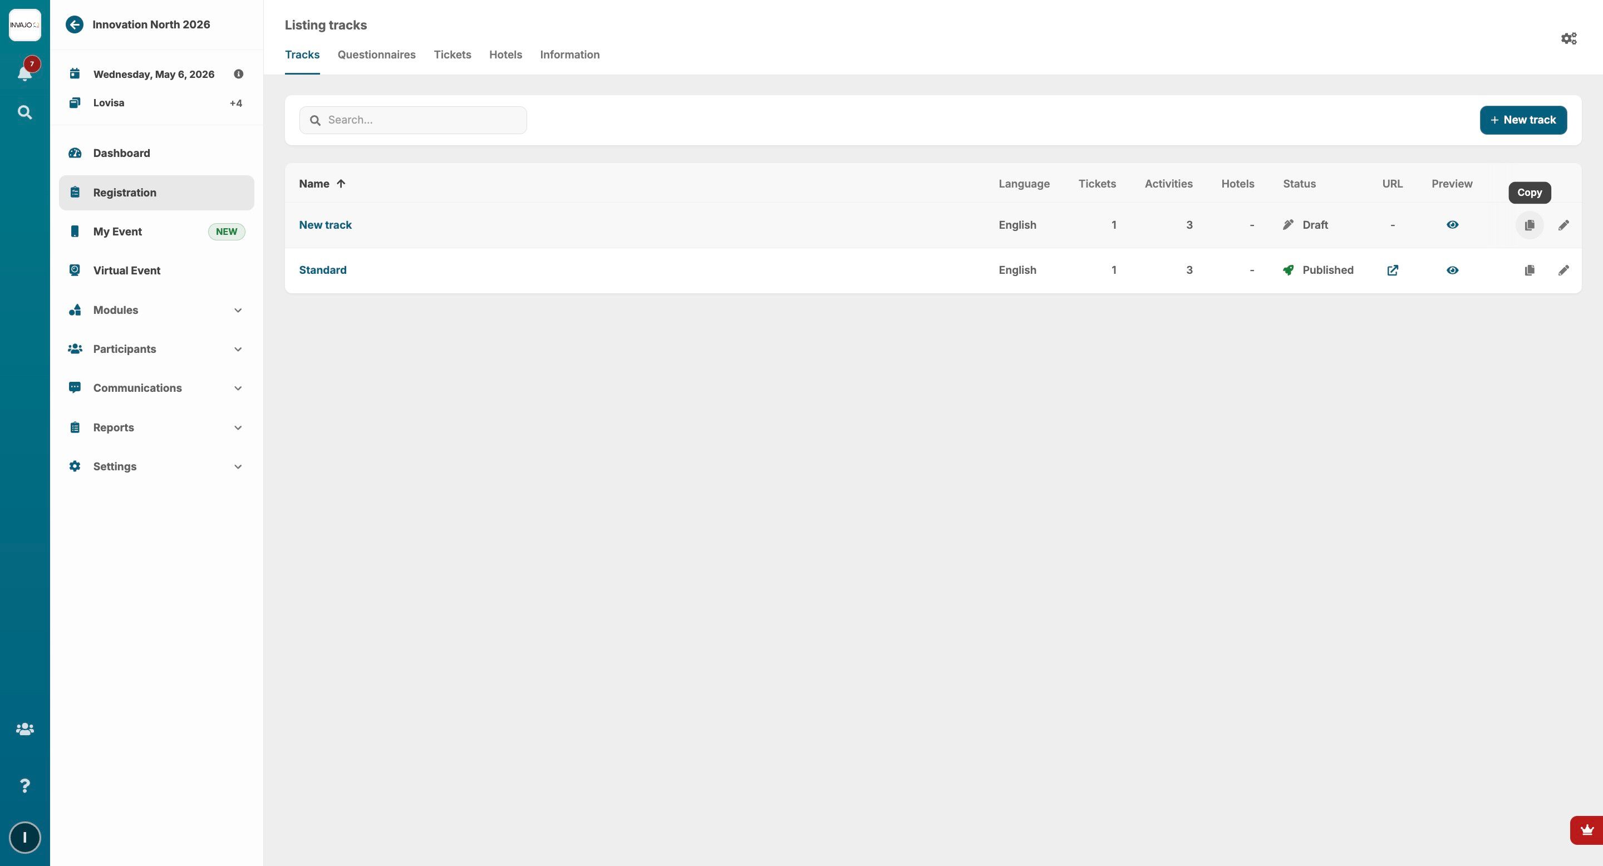Preview the Standard track via the eye icon
1603x866 pixels.
pyautogui.click(x=1452, y=270)
